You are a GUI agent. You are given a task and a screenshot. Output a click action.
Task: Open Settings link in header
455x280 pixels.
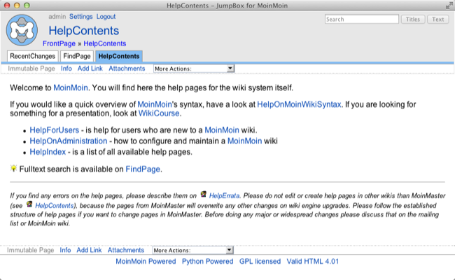[x=80, y=17]
